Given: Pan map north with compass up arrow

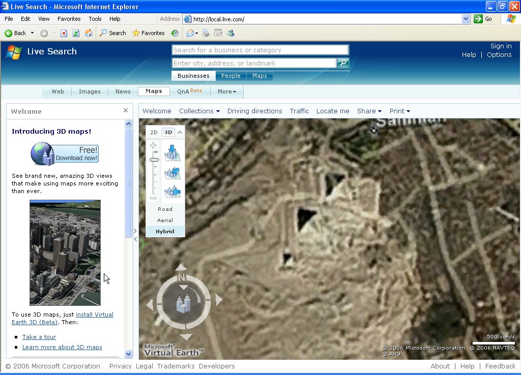Looking at the screenshot, I should (181, 267).
